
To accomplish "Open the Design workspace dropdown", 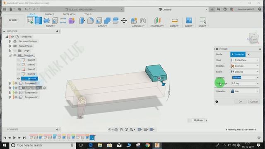I will tap(14, 20).
